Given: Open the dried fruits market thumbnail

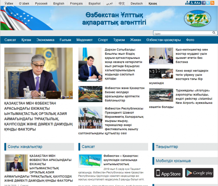Looking at the screenshot, I should 90,94.
